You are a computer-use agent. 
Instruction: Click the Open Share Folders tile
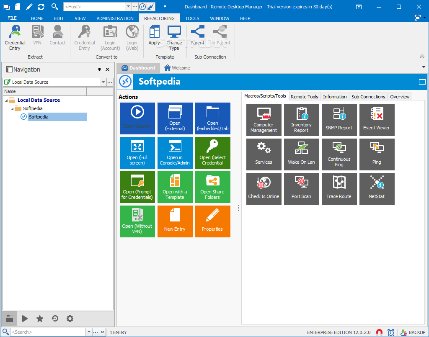(213, 187)
